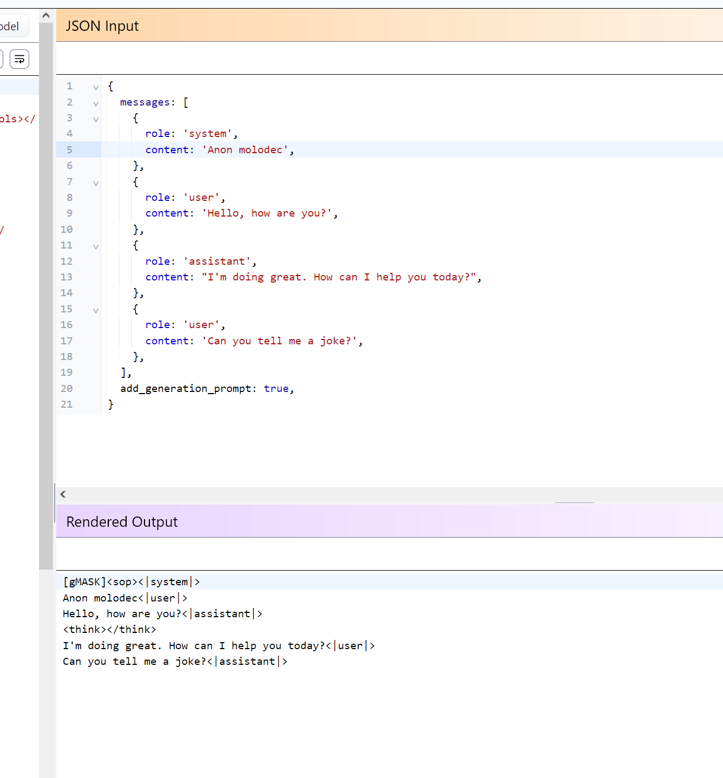Collapse the messages array fold arrow on line 2

tap(96, 103)
